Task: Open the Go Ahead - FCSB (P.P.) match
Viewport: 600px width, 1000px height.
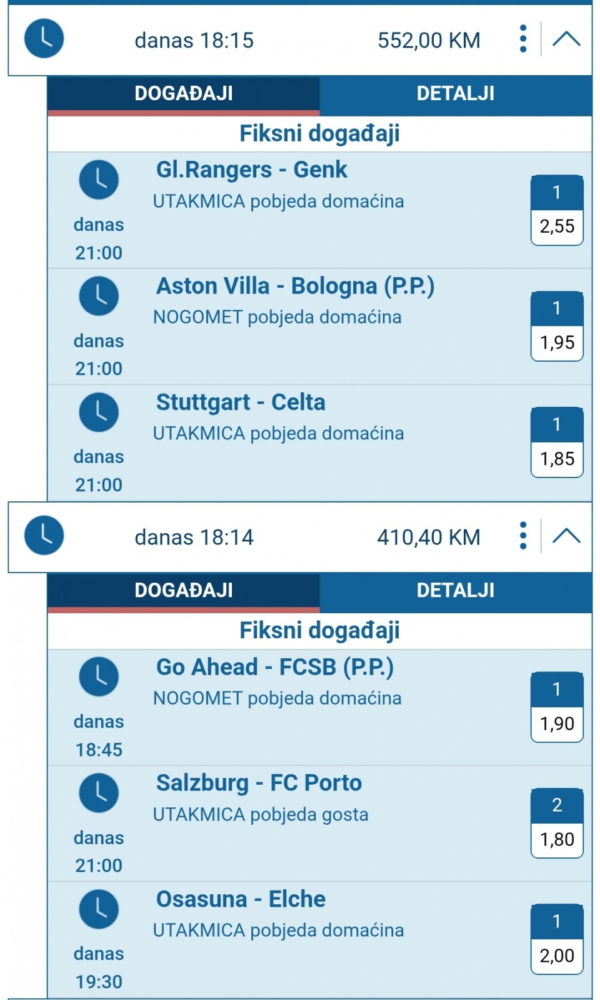Action: pyautogui.click(x=275, y=667)
